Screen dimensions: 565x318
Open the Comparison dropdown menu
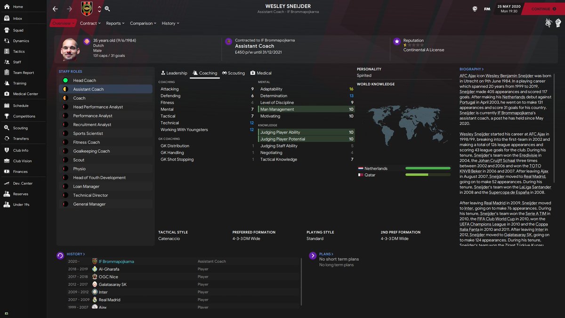(144, 23)
